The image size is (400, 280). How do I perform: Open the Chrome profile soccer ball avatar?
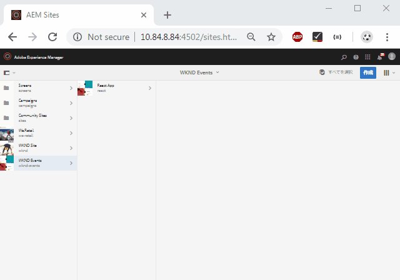(367, 37)
